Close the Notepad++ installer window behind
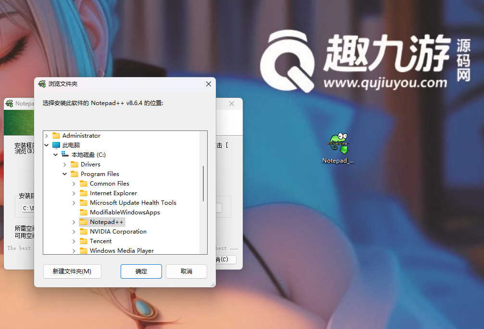Screen dimensions: 484x329 [x=232, y=104]
